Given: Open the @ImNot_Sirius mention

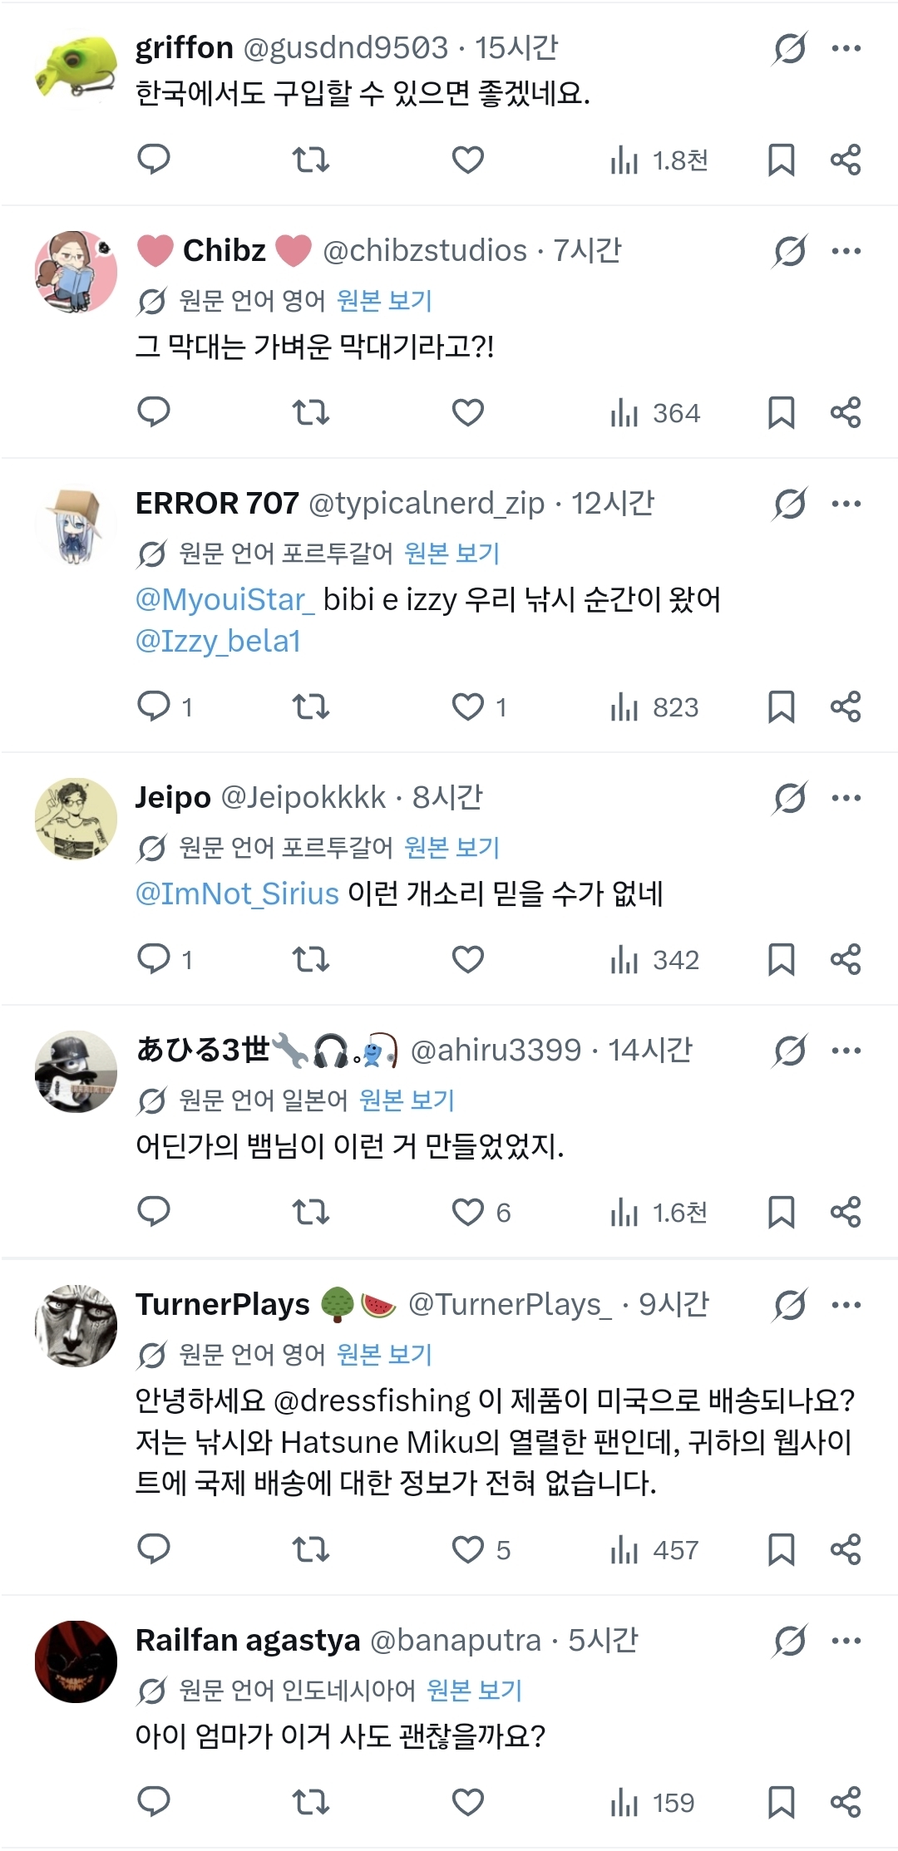Looking at the screenshot, I should (x=237, y=894).
